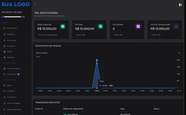Click the Perfil card icon
This screenshot has width=186, height=115.
coord(4,52)
